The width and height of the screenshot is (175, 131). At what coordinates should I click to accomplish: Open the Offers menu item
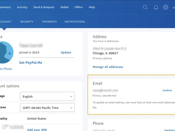79,7
